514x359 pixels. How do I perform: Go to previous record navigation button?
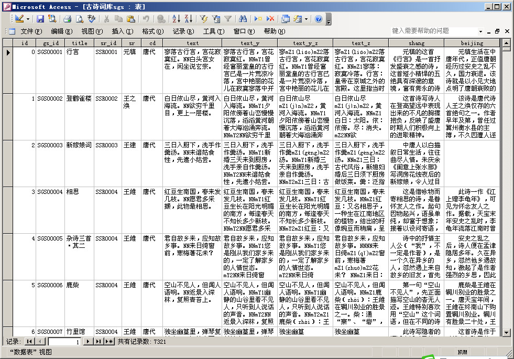(40, 342)
